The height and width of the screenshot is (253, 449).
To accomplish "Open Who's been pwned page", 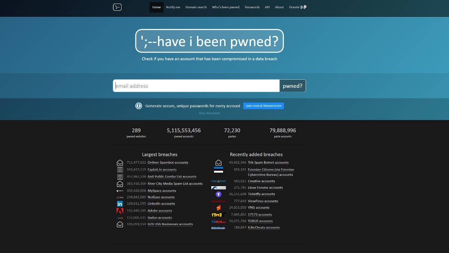I will pos(226,7).
